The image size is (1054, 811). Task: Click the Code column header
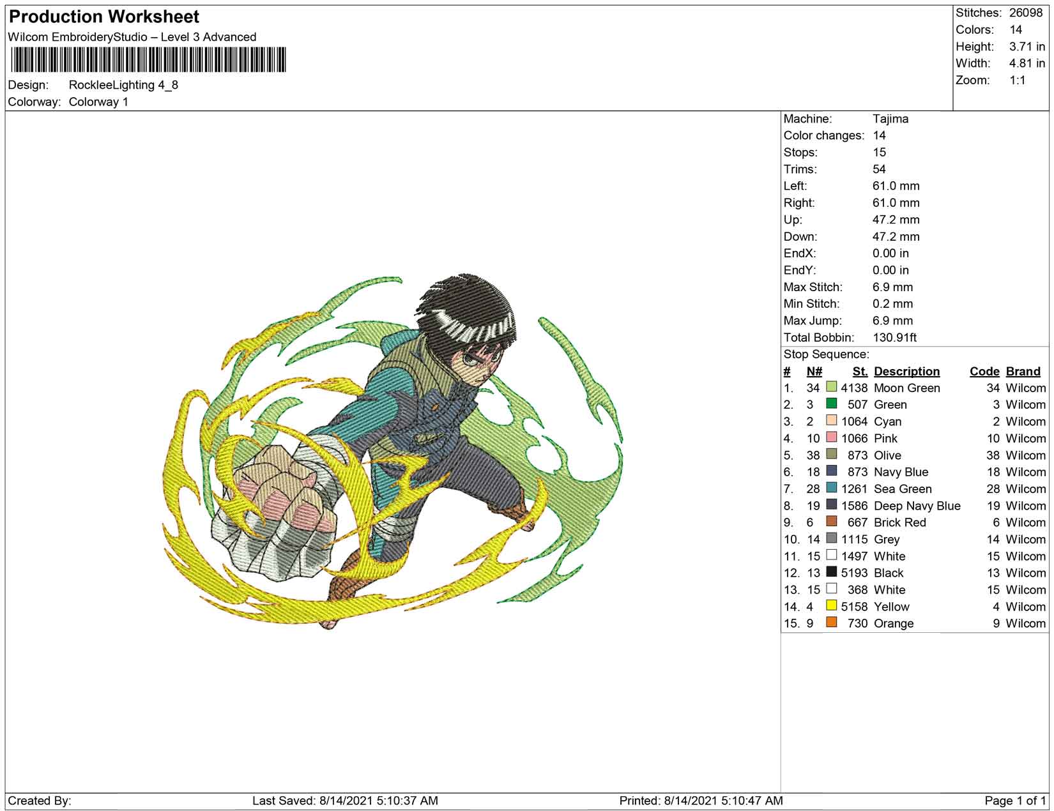(x=984, y=372)
